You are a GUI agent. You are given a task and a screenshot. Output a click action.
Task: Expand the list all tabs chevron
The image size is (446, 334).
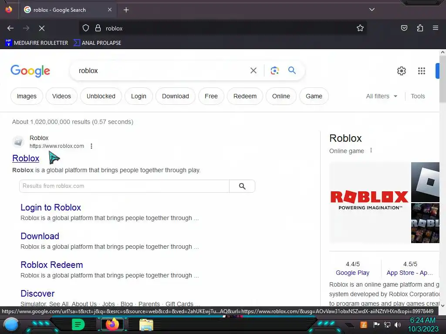372,10
